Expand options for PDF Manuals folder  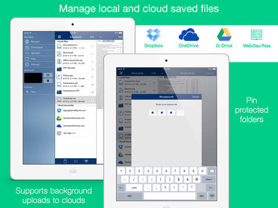point(93,69)
